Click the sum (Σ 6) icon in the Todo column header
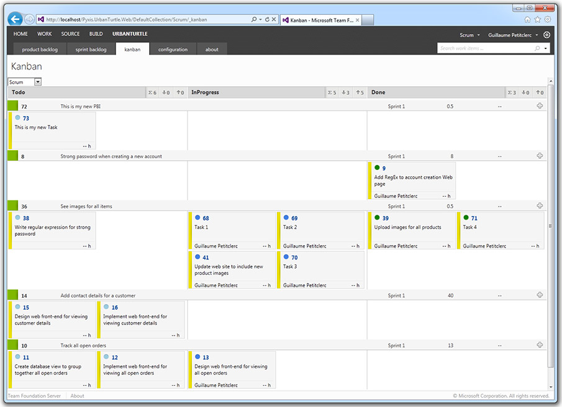This screenshot has height=407, width=562. tap(152, 92)
